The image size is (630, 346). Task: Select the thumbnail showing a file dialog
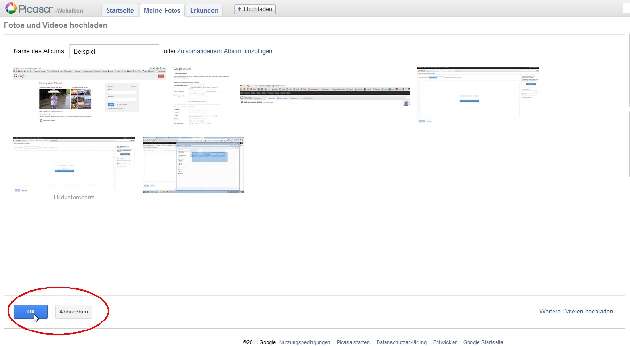pos(193,165)
